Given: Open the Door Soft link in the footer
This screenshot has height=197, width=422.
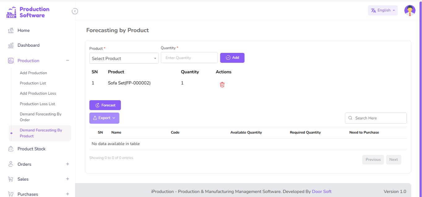Looking at the screenshot, I should pos(321,191).
